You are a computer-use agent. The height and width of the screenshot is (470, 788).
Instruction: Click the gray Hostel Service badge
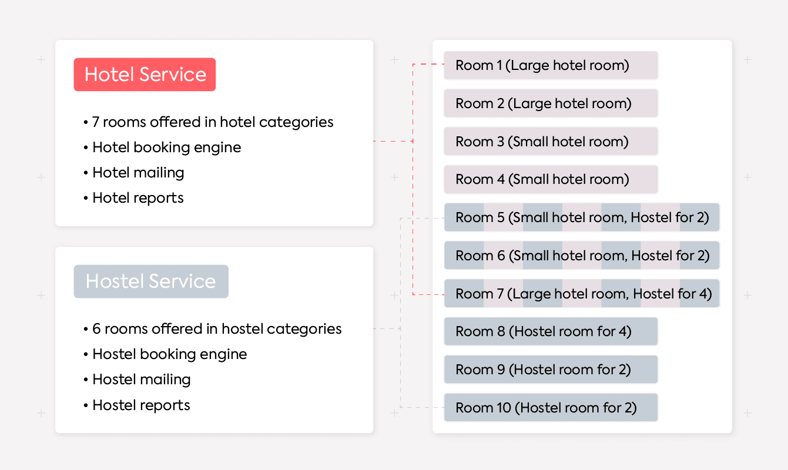(x=150, y=281)
